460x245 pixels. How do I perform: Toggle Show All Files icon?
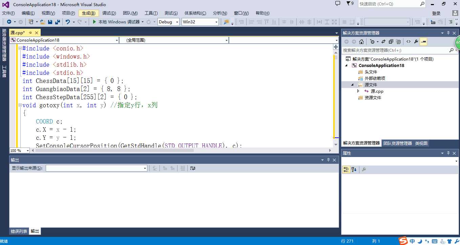pyautogui.click(x=398, y=42)
